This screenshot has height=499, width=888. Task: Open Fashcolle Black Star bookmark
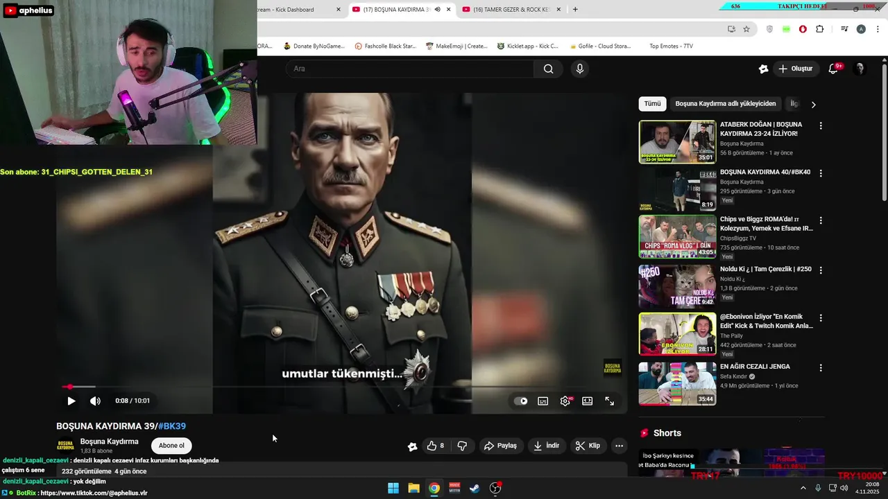coord(385,46)
